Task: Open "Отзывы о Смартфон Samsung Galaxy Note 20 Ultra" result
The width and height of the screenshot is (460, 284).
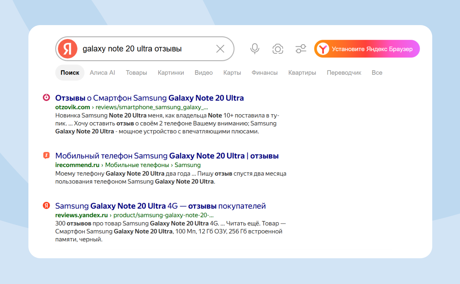Action: click(149, 98)
